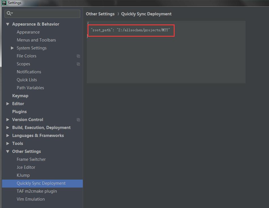Open the Plugins settings
This screenshot has height=208, width=269.
(x=19, y=112)
